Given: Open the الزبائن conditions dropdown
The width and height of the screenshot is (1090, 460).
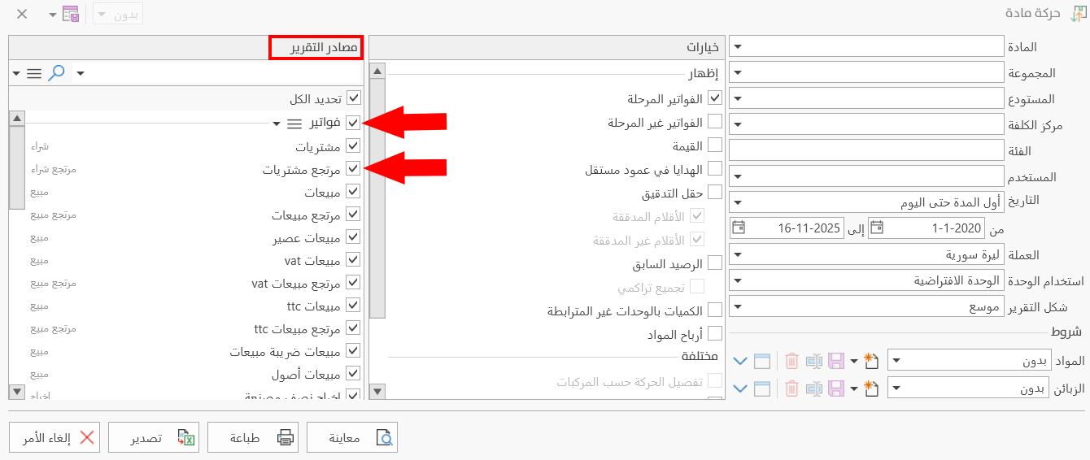Looking at the screenshot, I should (896, 388).
